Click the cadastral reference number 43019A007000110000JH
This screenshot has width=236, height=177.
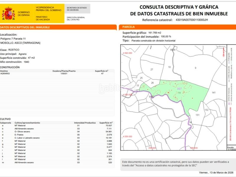(x=192, y=20)
